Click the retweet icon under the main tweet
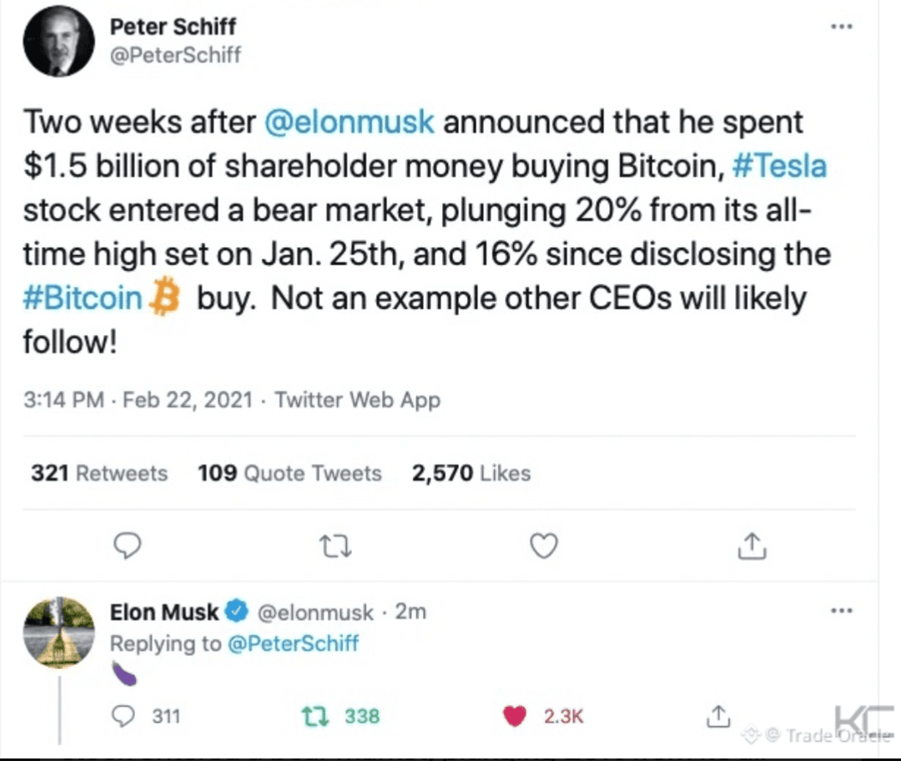This screenshot has width=901, height=761. [x=335, y=546]
